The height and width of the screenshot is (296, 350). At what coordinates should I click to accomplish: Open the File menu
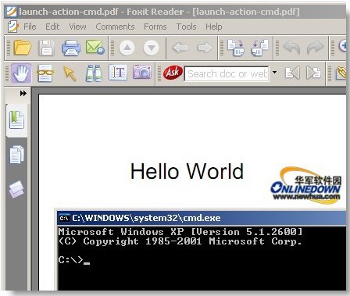tap(30, 27)
